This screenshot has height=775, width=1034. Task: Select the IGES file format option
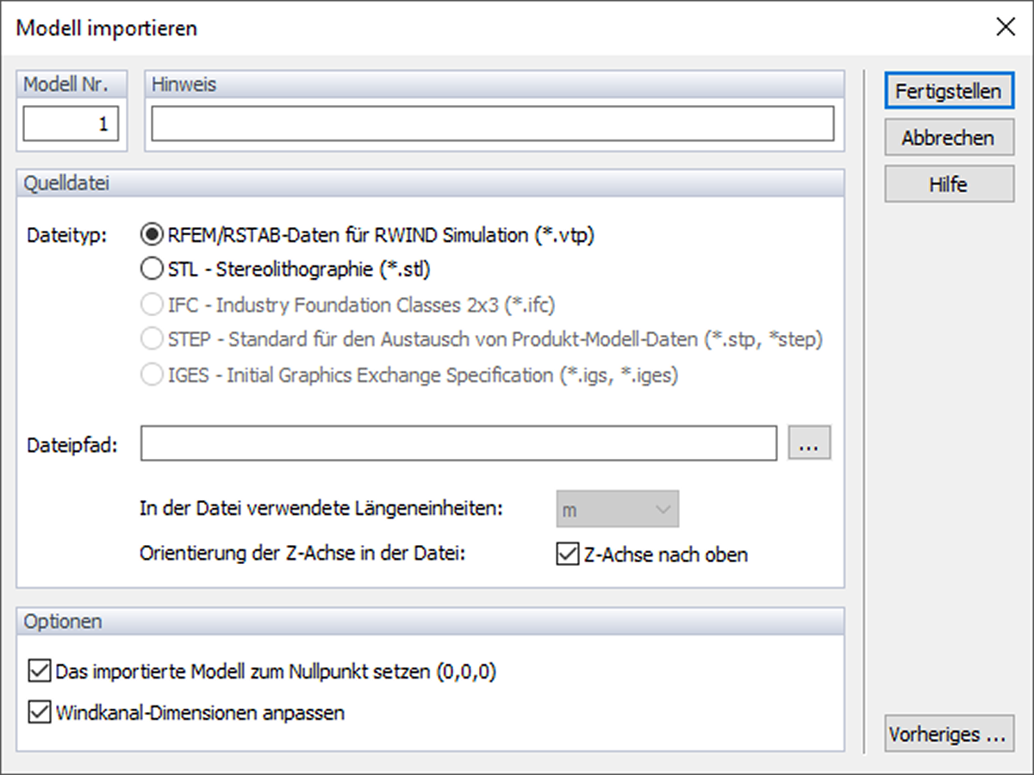(151, 374)
